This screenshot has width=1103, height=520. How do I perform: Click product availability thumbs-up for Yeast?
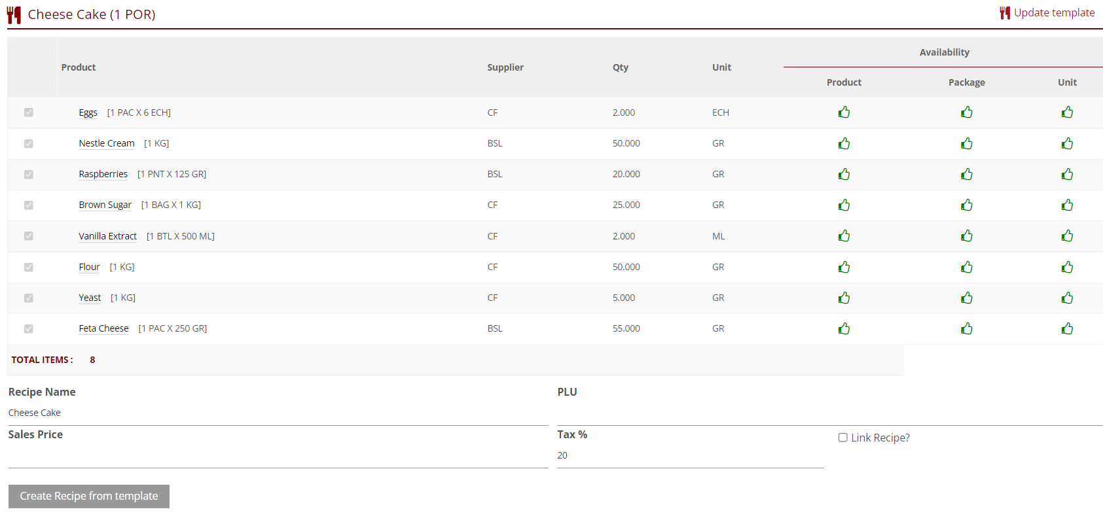[x=844, y=298]
